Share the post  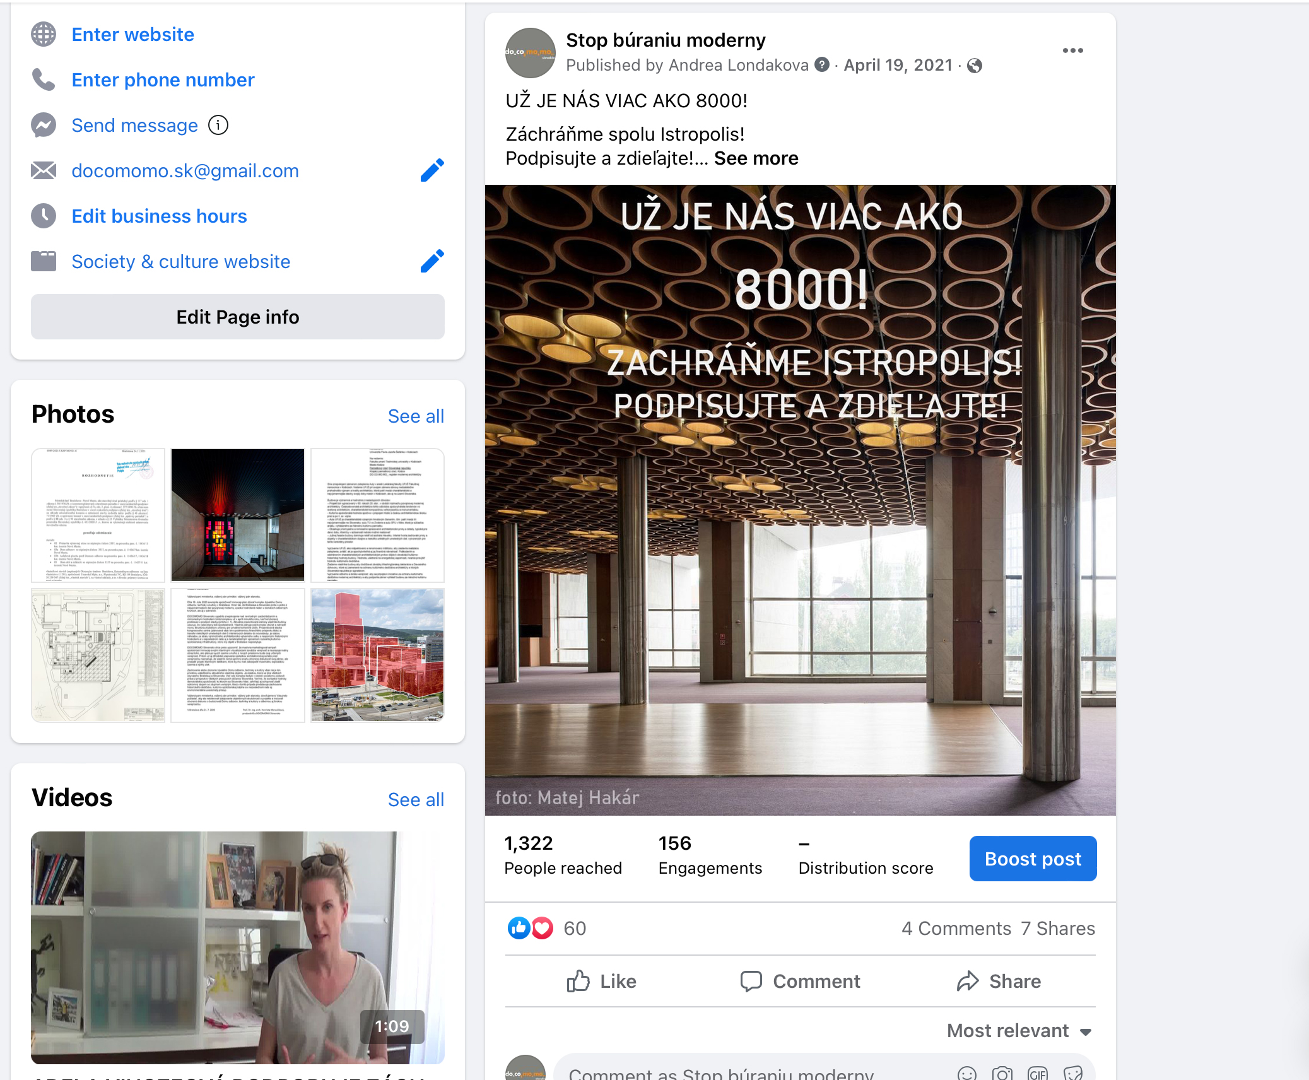tap(999, 981)
